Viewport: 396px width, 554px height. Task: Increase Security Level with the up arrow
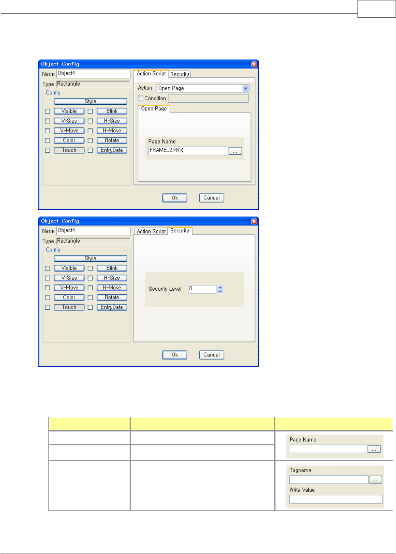tap(220, 287)
